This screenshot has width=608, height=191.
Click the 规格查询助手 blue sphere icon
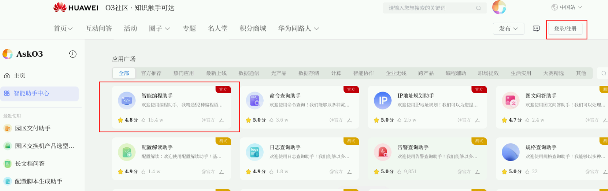point(510,152)
